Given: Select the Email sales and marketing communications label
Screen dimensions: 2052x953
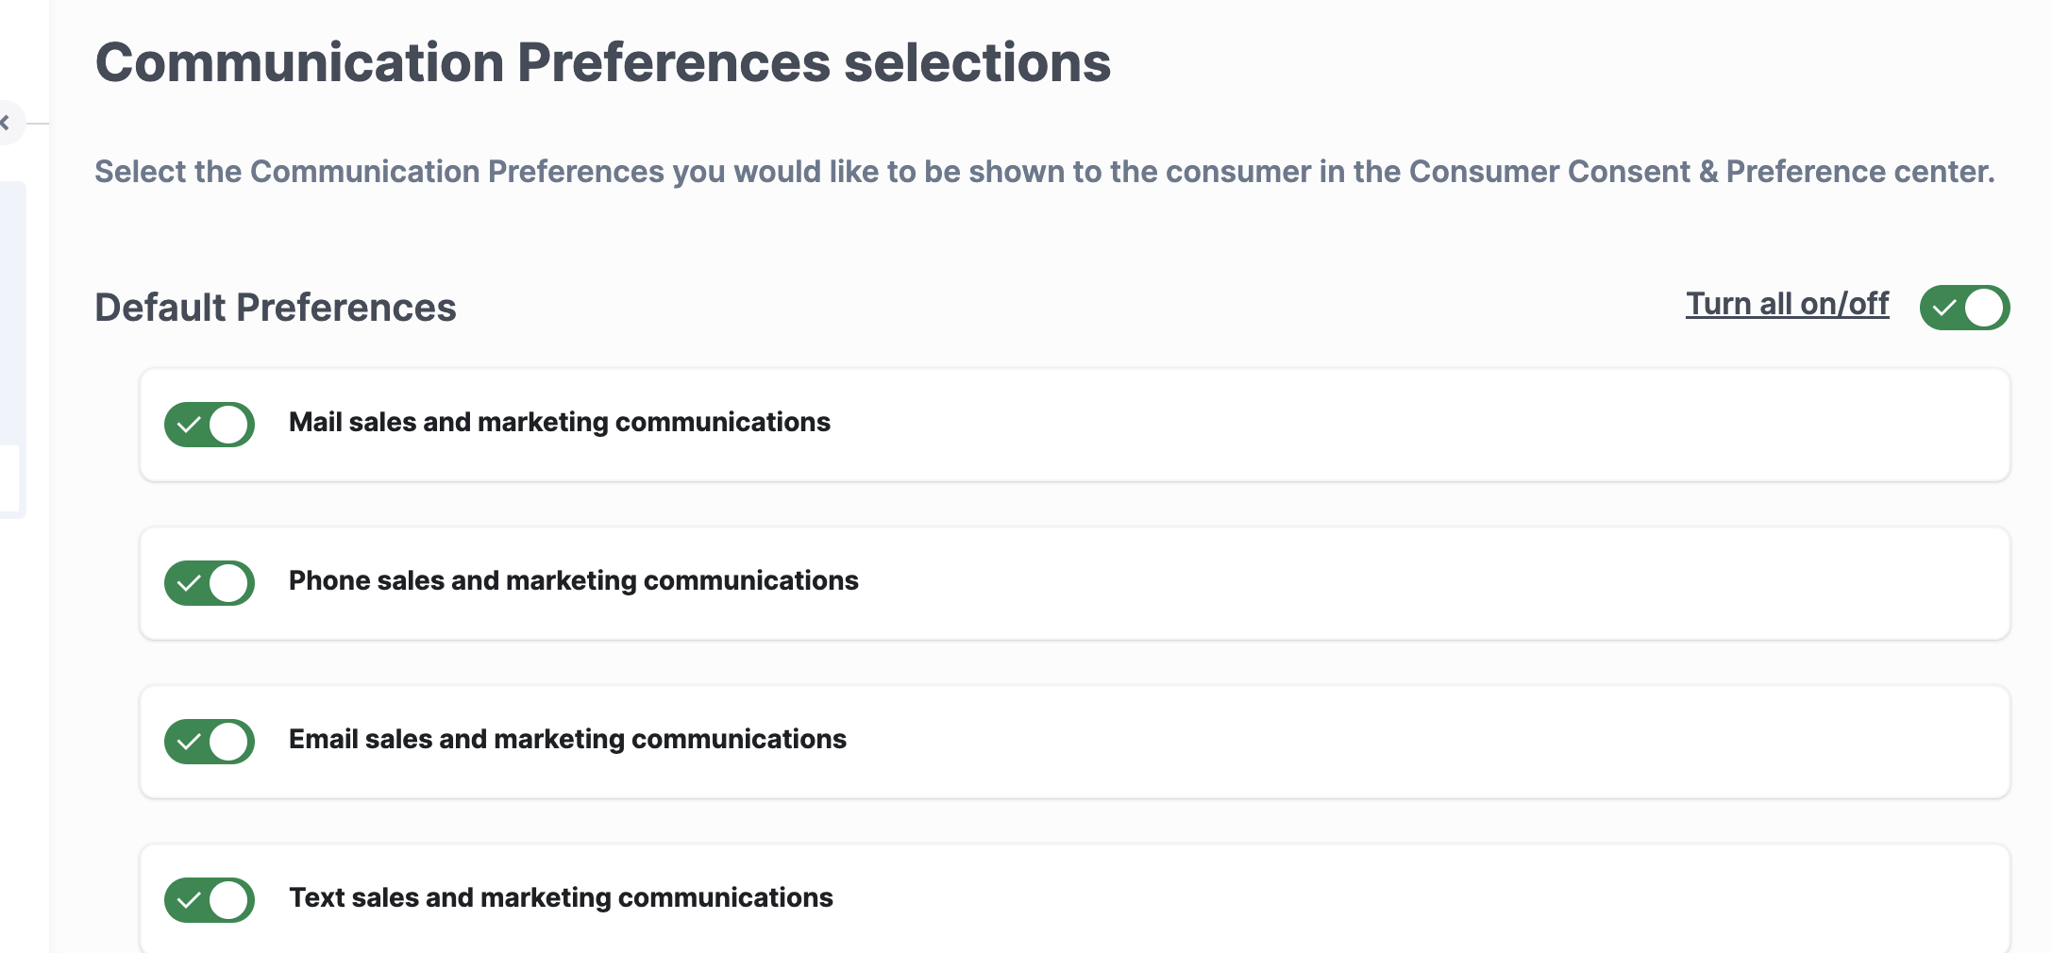Looking at the screenshot, I should (567, 739).
